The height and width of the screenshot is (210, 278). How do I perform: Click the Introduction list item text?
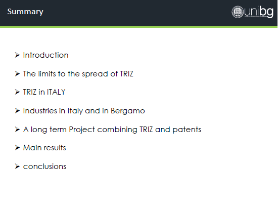pyautogui.click(x=45, y=55)
